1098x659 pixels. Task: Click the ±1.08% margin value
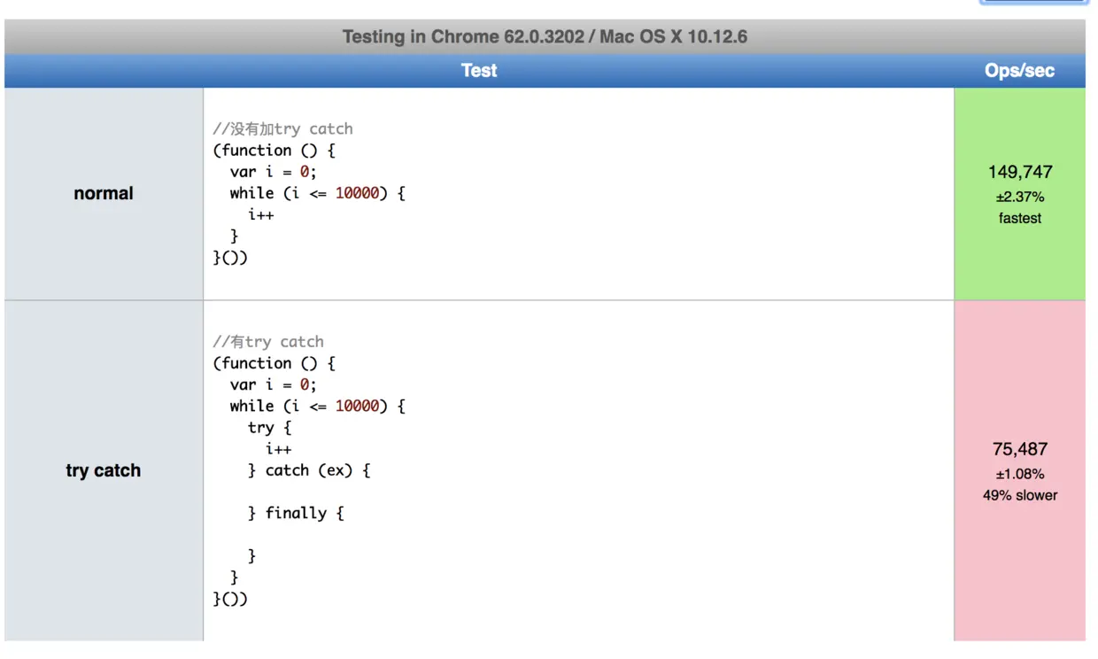(1020, 474)
